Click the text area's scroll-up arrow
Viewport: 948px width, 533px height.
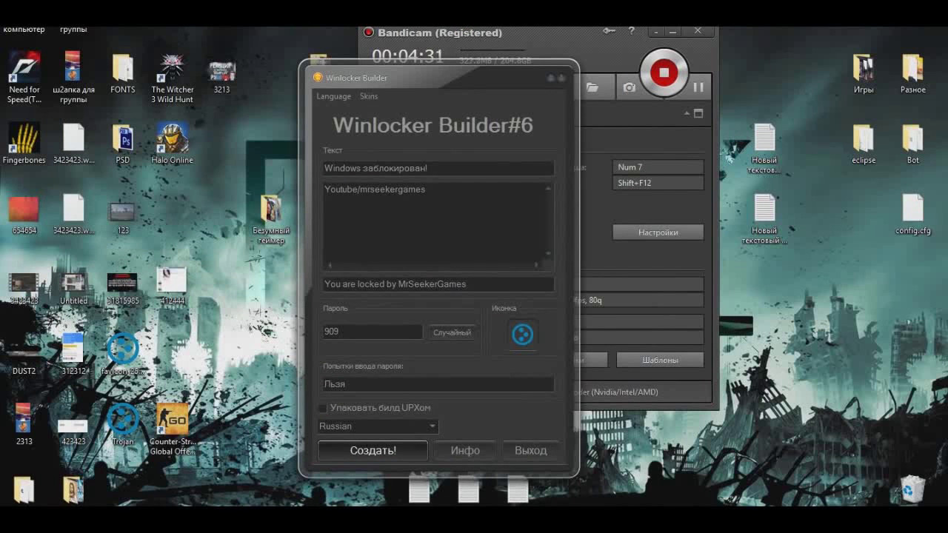(549, 188)
